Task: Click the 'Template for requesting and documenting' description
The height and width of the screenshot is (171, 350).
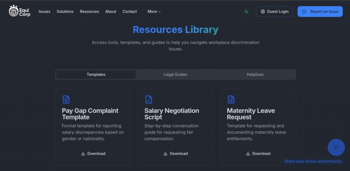Action: [x=256, y=132]
